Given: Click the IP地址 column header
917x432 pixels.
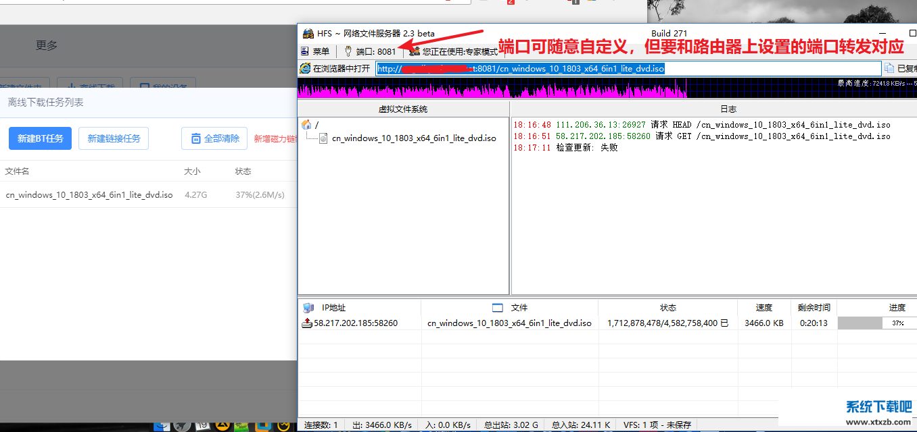Looking at the screenshot, I should point(333,308).
